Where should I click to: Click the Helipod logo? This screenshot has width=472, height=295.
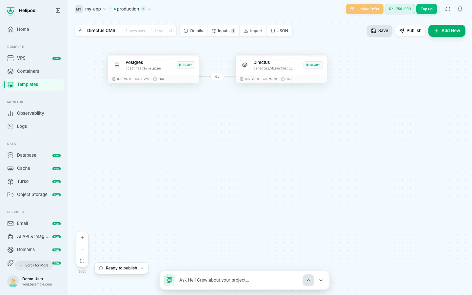pos(10,11)
